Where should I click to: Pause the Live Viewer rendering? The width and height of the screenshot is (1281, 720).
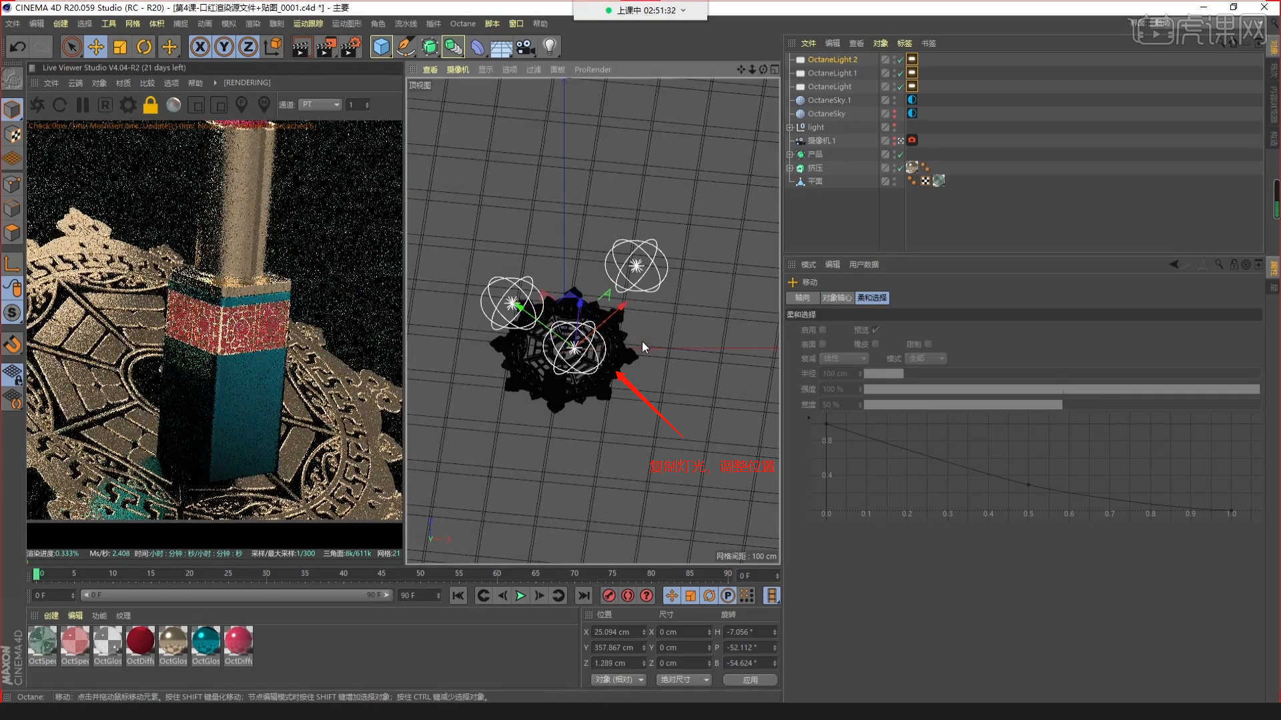point(83,105)
